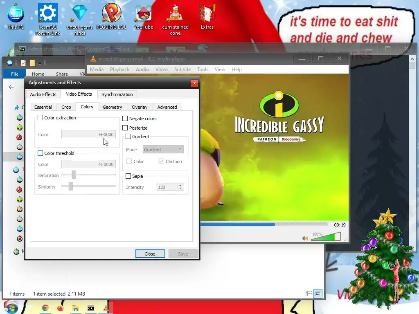Open the YouTube Angry Bird desktop icon
Viewport: 419px width, 314px height.
tap(144, 16)
